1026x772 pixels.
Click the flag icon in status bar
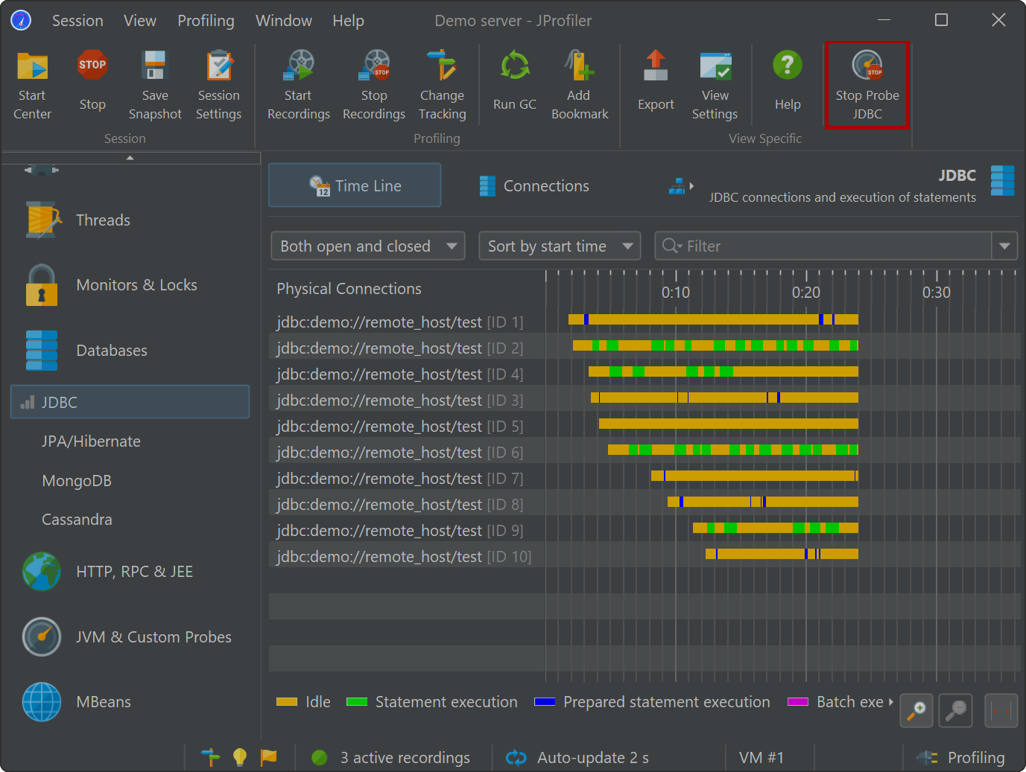[268, 757]
